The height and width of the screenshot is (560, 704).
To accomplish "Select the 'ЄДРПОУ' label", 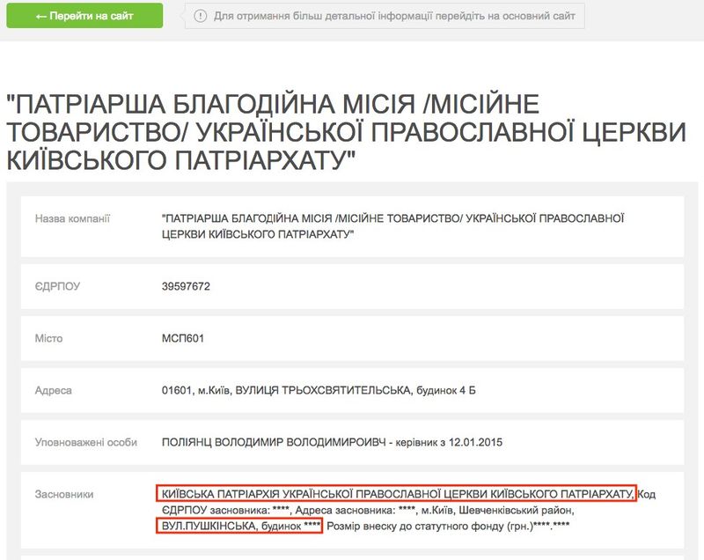I will click(x=57, y=286).
